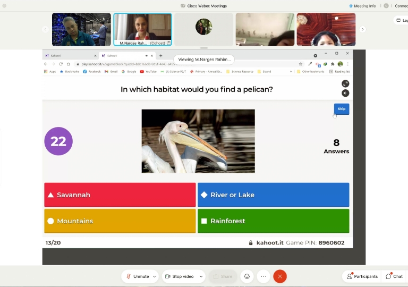The image size is (408, 287).
Task: Click the disabled Share button
Action: click(223, 276)
